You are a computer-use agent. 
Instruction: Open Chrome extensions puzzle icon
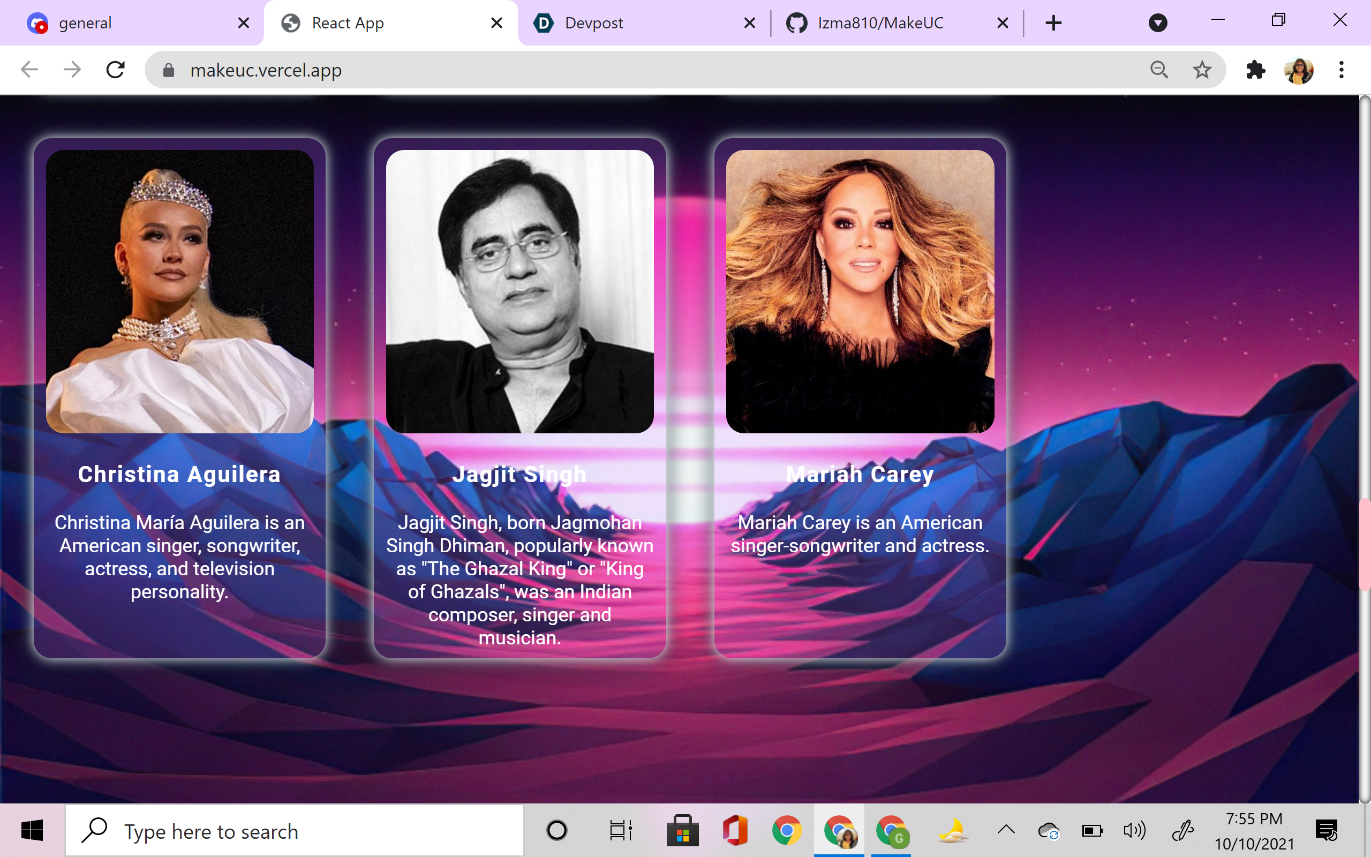click(x=1255, y=70)
